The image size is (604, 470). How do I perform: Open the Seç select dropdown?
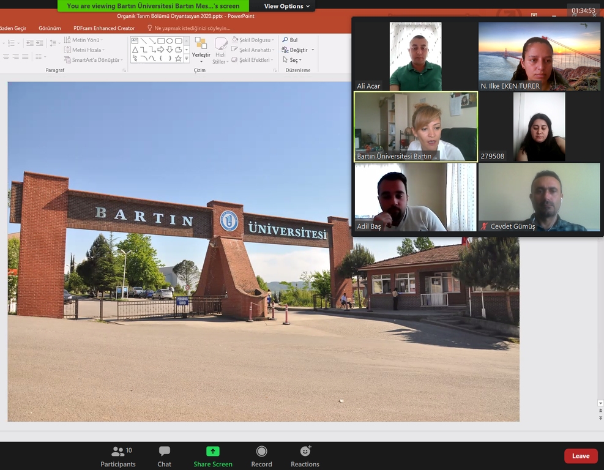tap(293, 60)
